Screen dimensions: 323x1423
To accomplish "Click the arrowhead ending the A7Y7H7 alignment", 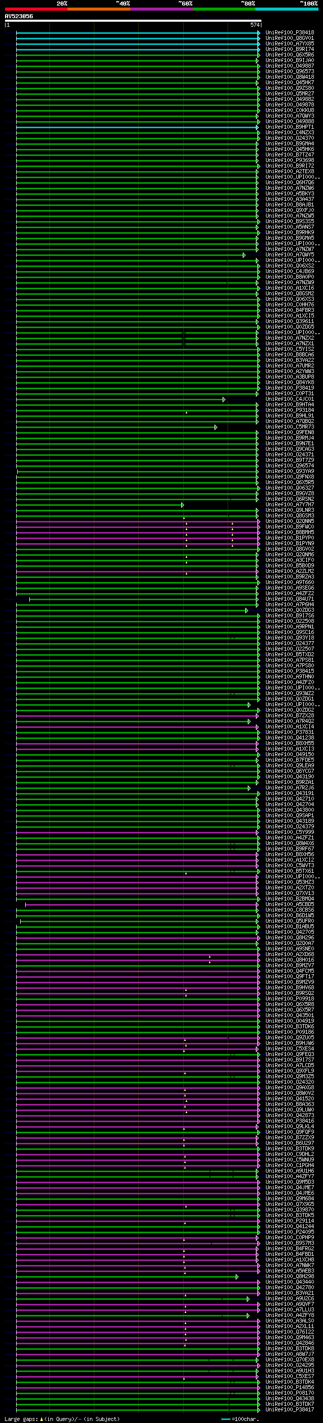I will [x=182, y=505].
